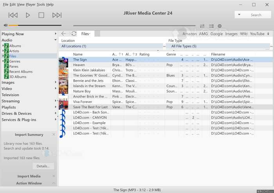Open the Wiki link
Image resolution: width=274 pixels, height=193 pixels.
pos(243,34)
